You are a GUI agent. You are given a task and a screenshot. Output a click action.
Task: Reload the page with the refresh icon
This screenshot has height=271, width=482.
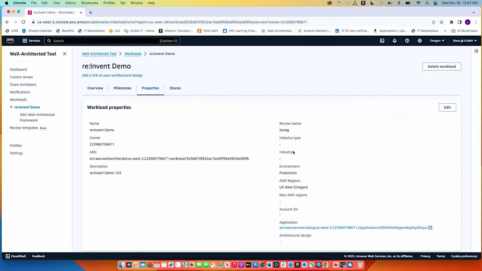point(23,22)
